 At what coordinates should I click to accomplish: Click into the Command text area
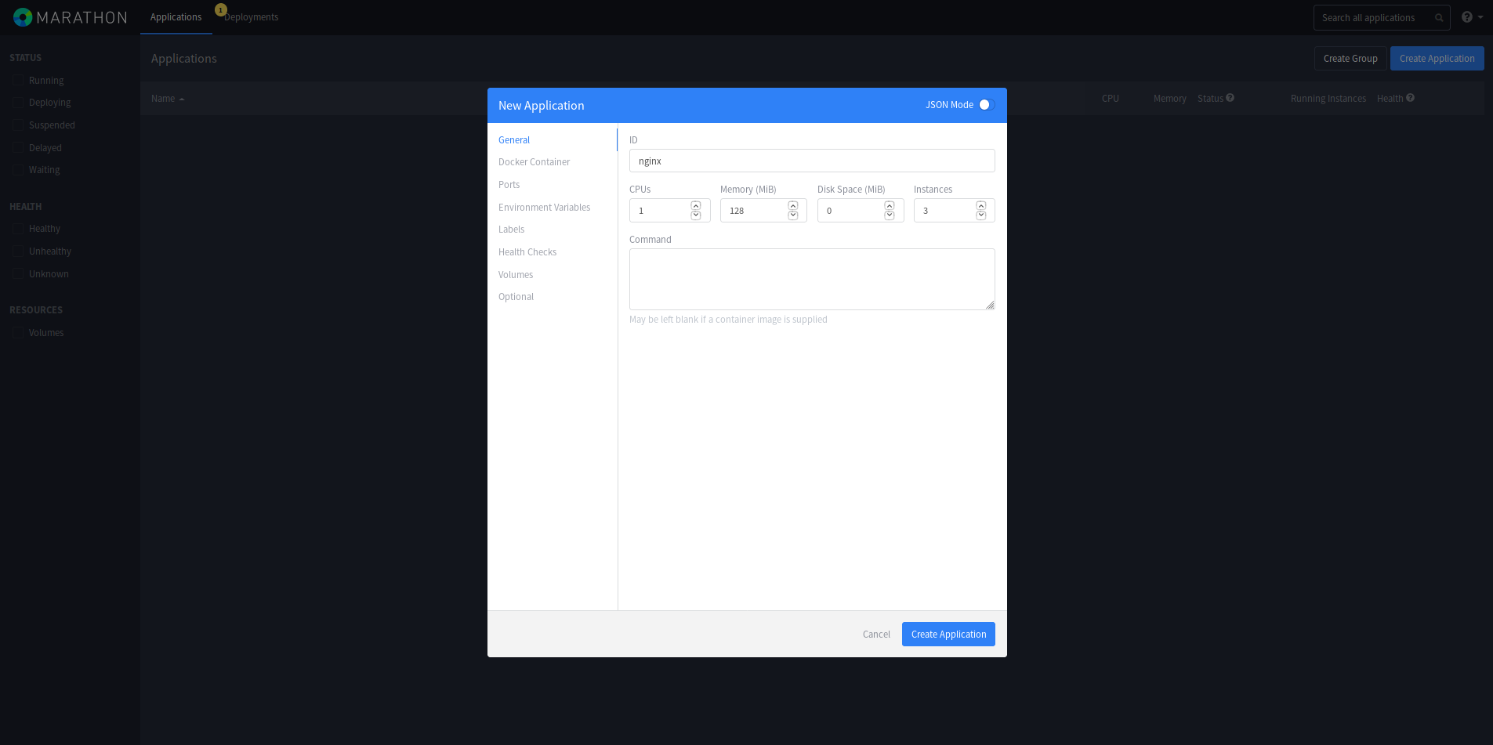[x=812, y=279]
